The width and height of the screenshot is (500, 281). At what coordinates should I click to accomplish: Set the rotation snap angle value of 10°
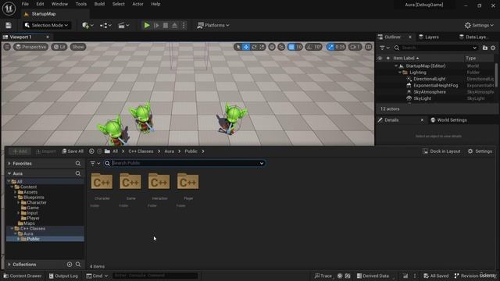point(318,47)
